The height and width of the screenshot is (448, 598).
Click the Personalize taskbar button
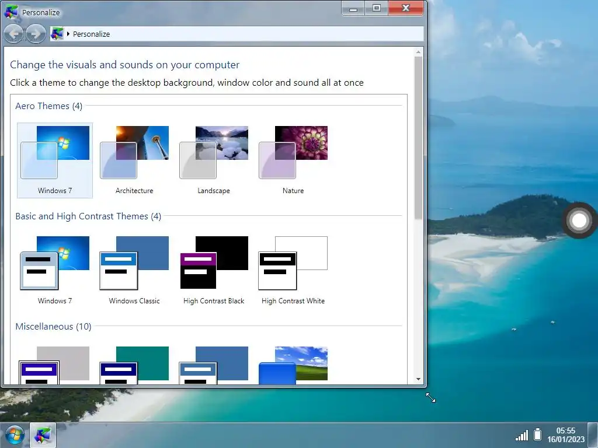click(43, 435)
